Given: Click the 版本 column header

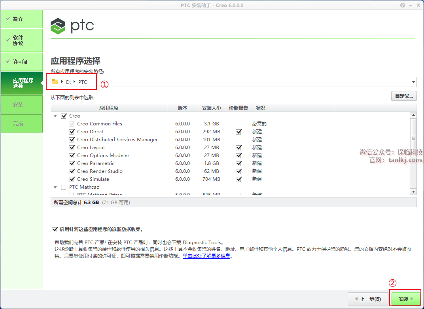Looking at the screenshot, I should pos(182,108).
